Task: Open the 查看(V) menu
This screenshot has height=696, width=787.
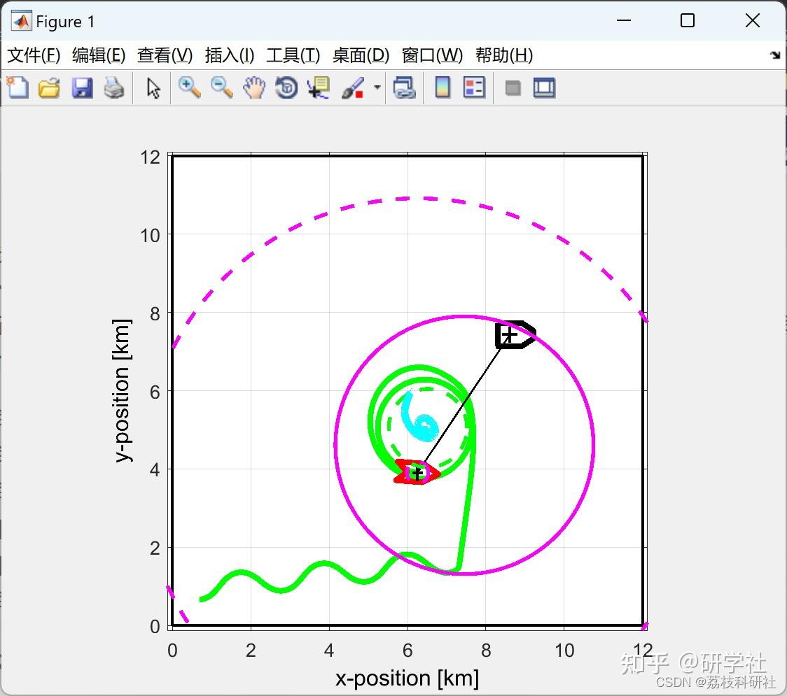Action: (x=165, y=55)
